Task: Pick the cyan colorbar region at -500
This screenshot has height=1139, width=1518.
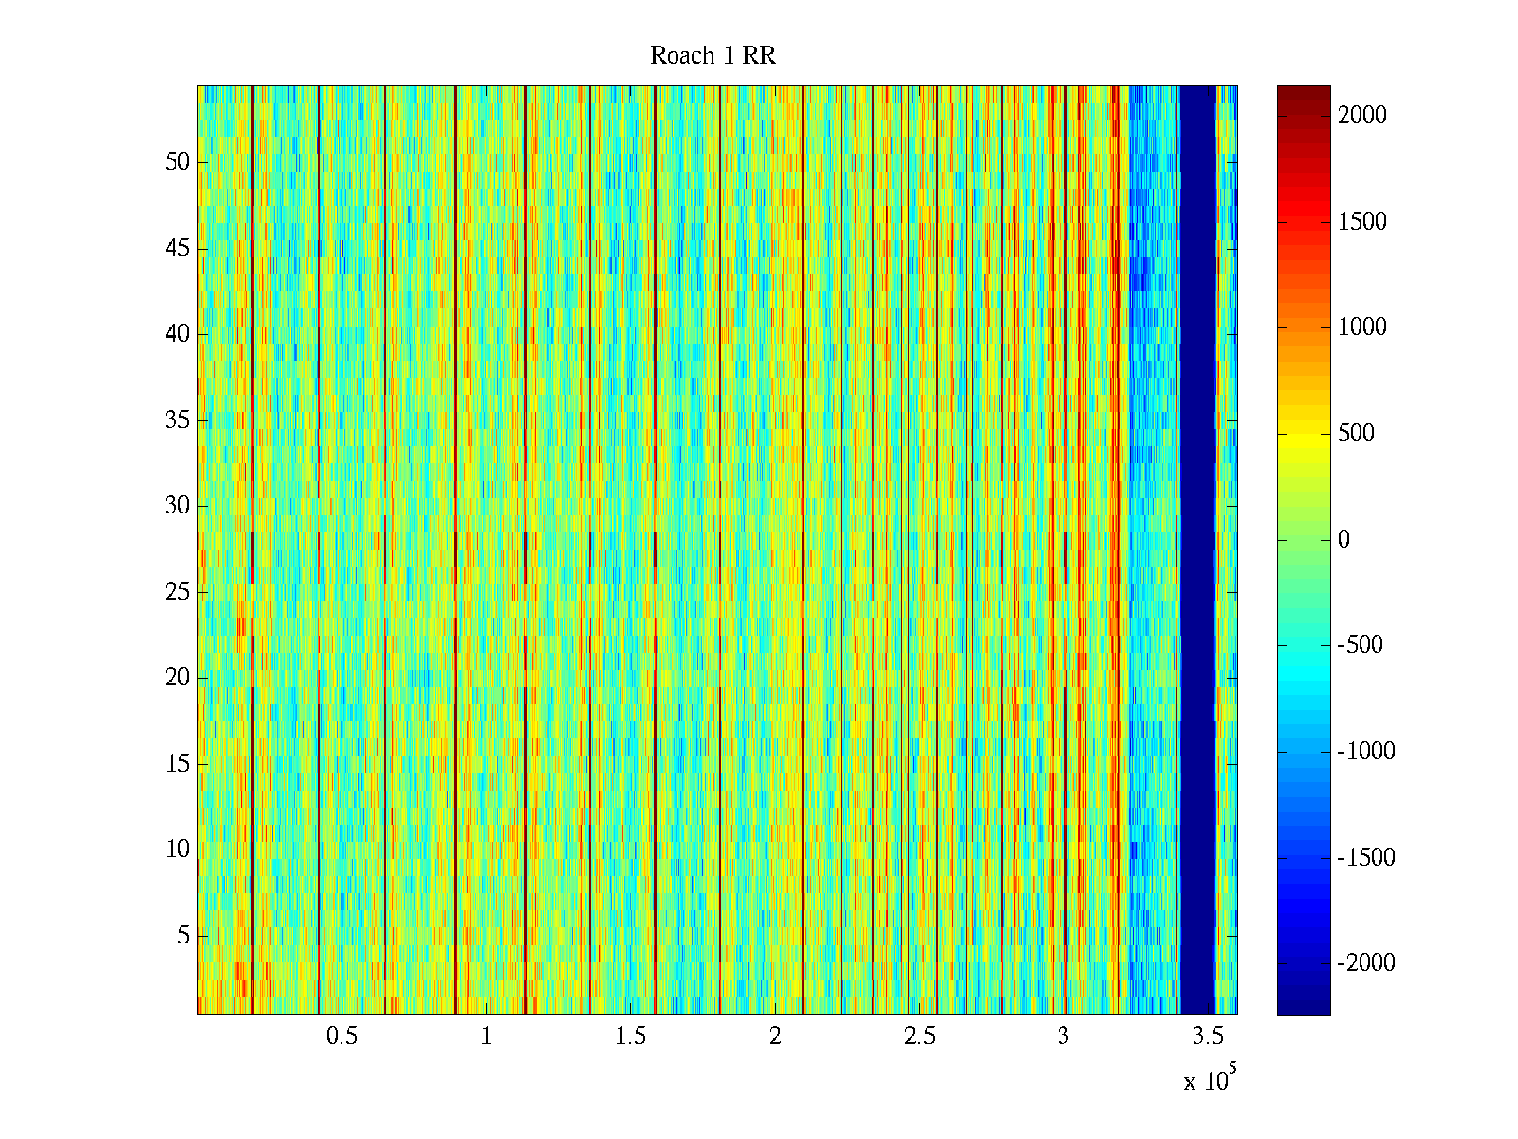Action: coord(1304,646)
